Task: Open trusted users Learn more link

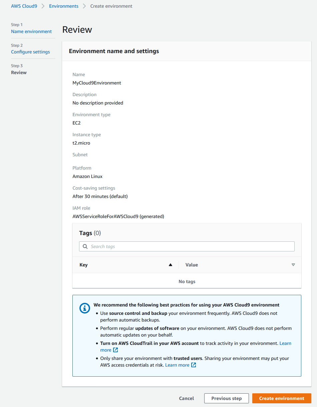Action: [177, 365]
